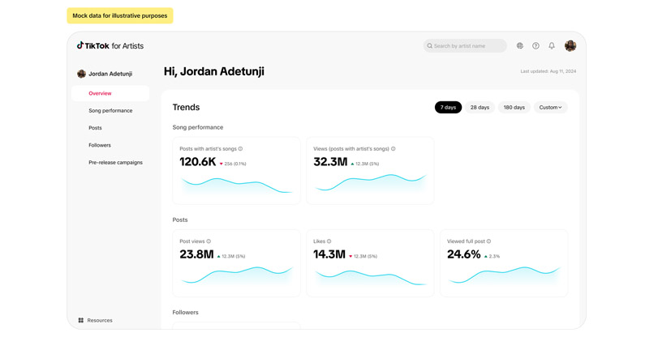Open the language globe icon
Viewport: 654px width, 337px height.
click(520, 46)
